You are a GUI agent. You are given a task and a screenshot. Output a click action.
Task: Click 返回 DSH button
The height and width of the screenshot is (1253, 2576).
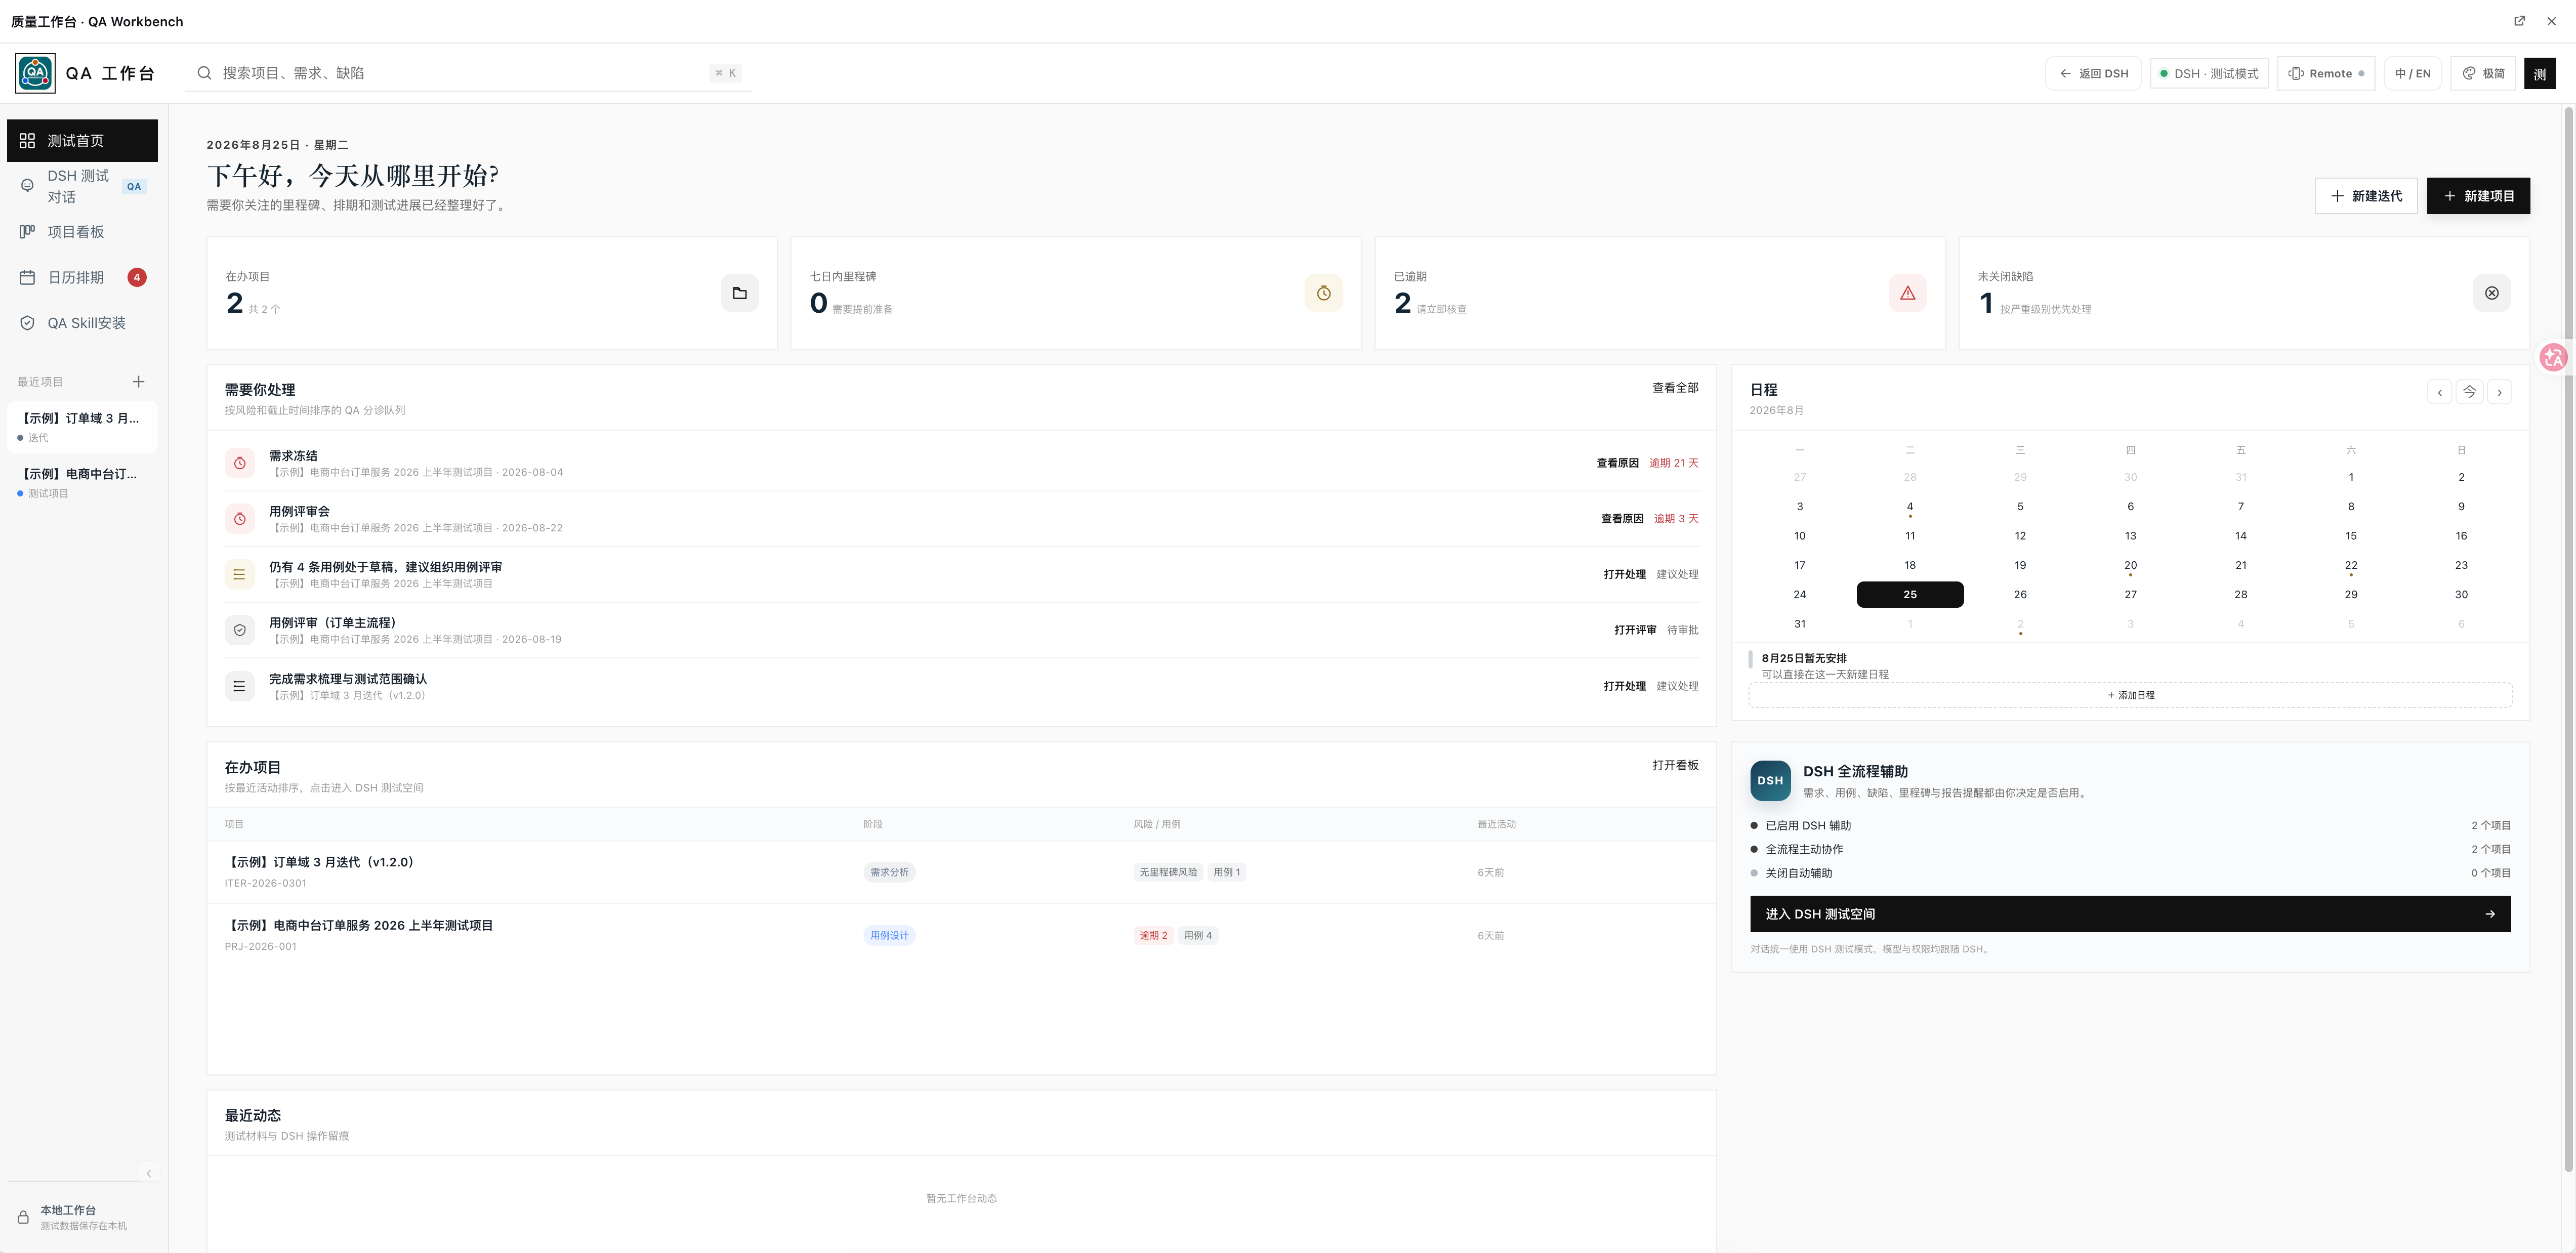[2093, 73]
